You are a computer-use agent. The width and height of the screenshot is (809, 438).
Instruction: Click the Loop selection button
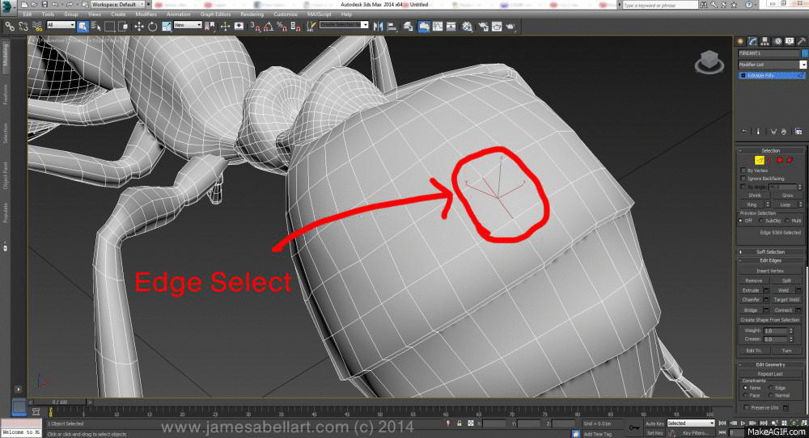coord(786,204)
